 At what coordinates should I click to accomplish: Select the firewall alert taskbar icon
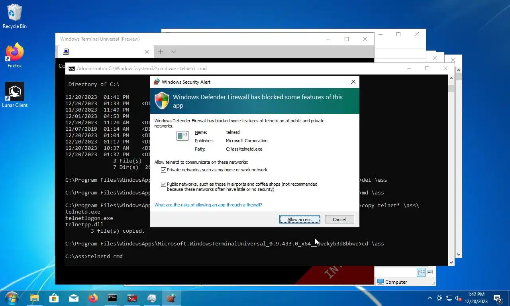click(x=171, y=298)
